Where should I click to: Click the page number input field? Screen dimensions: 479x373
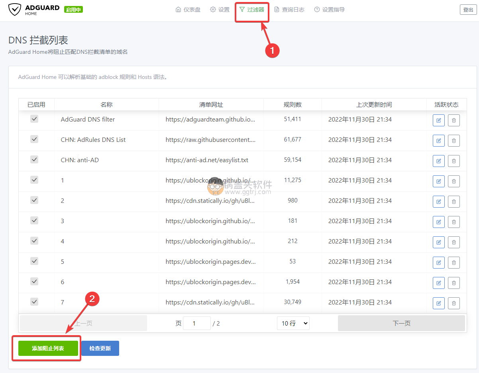click(x=197, y=323)
